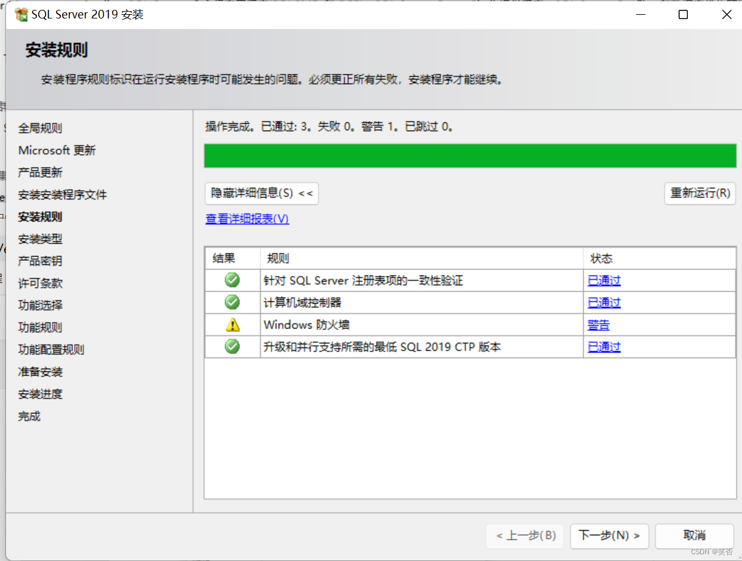Open 已通过 link for SQL 2019 CTP 版本

click(x=604, y=347)
